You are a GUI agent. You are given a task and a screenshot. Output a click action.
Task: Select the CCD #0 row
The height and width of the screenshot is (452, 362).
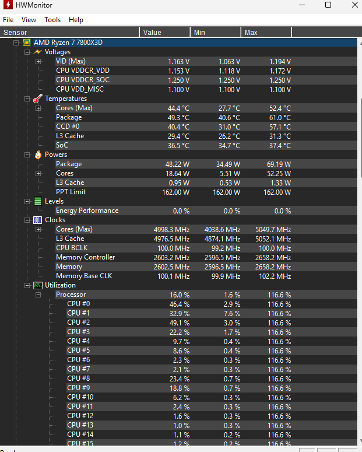(x=206, y=127)
